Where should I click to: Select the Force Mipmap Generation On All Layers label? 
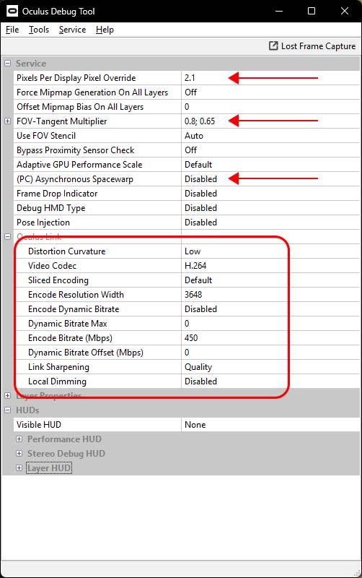92,92
